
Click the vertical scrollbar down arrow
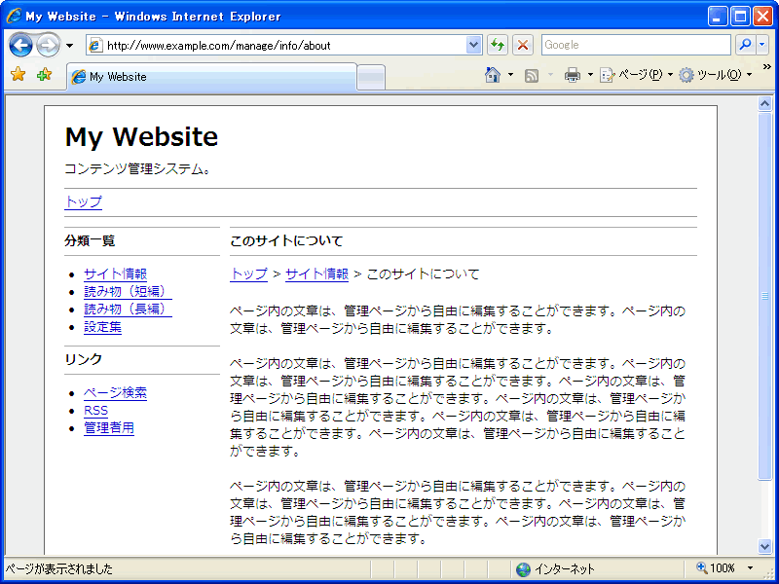point(765,546)
